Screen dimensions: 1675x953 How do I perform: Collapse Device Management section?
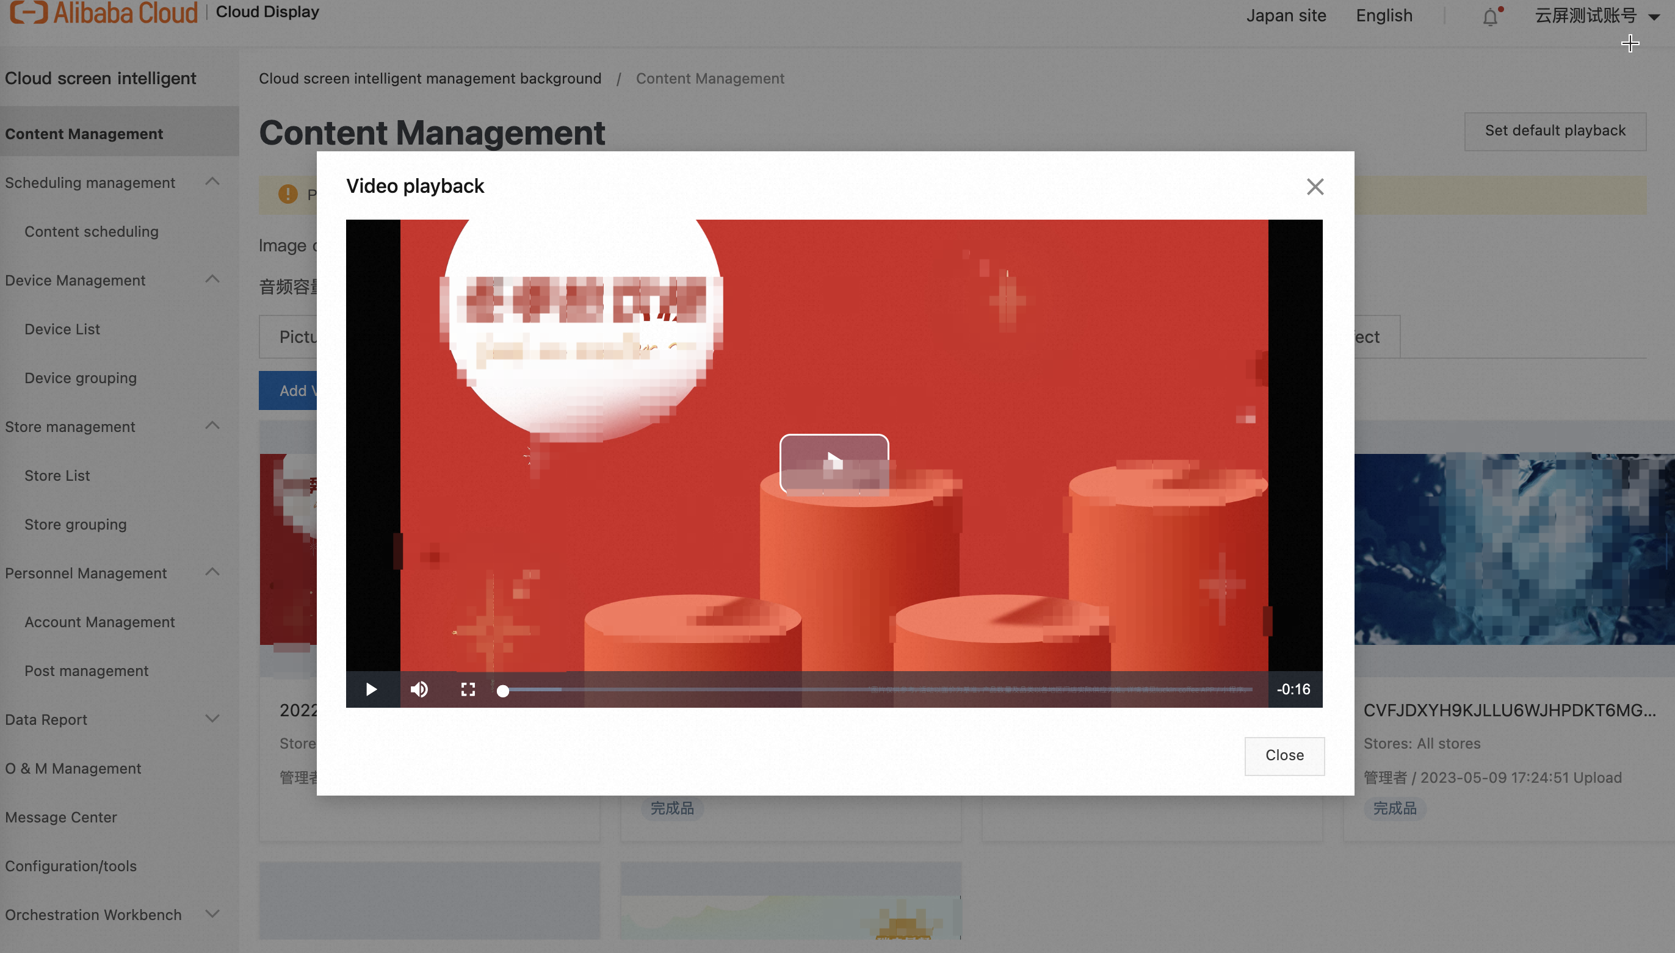tap(212, 279)
